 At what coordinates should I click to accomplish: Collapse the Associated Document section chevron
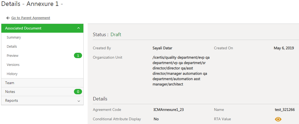click(79, 28)
